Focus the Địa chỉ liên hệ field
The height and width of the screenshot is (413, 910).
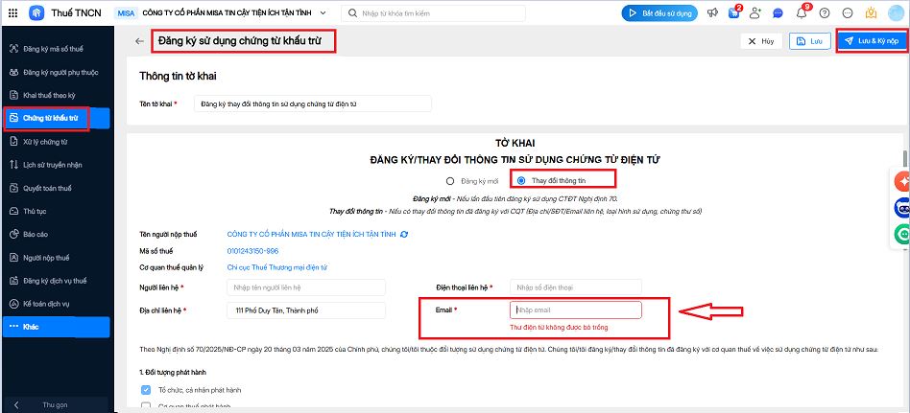tap(306, 310)
